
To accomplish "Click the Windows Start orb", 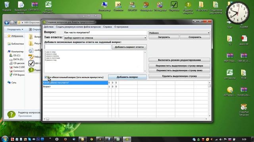I will [5, 139].
